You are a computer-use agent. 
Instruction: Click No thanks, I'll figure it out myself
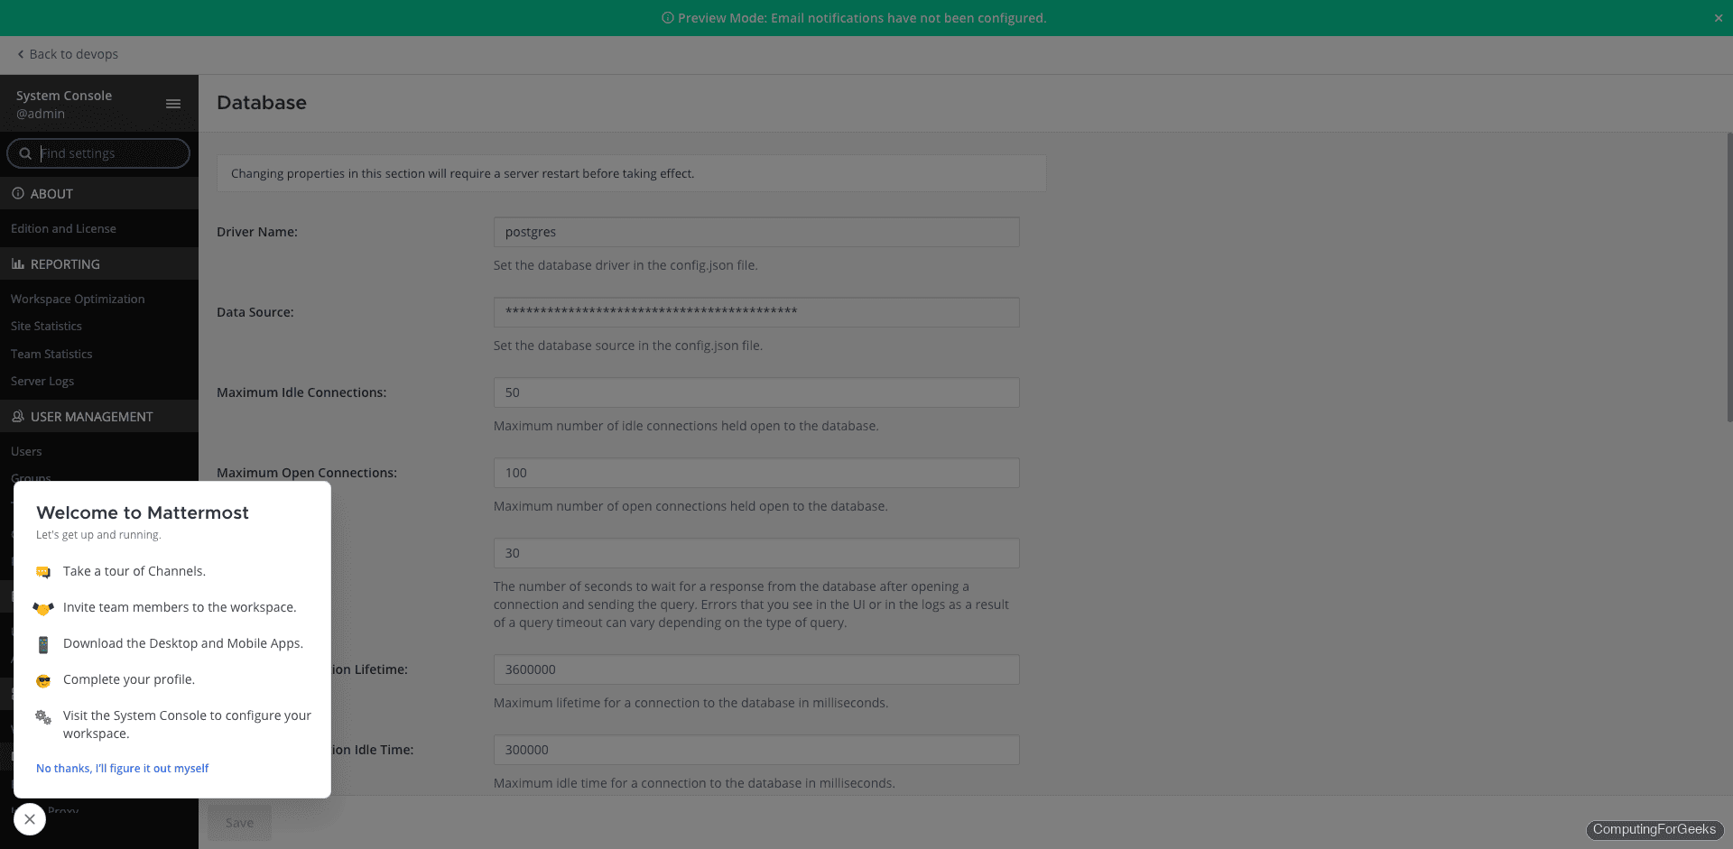pos(122,768)
